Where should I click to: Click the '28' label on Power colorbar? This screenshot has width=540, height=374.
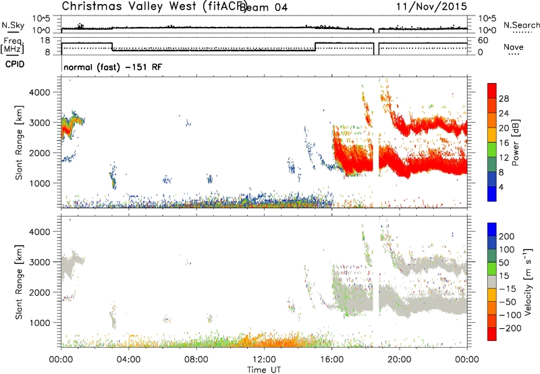point(504,99)
